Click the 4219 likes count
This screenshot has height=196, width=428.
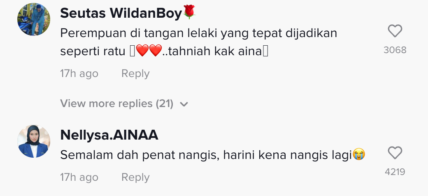click(x=395, y=172)
